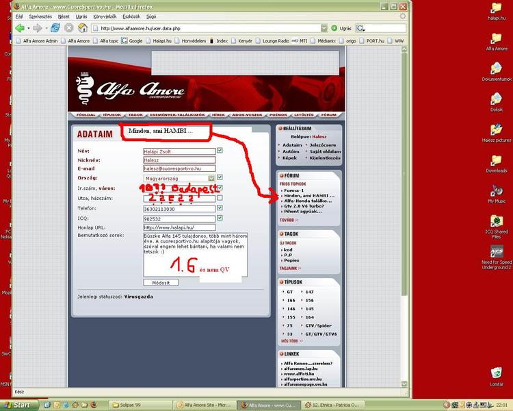Go to ESEMÉNYEK-TALÁLKOZÓK site tab
513x411 pixels.
tap(177, 115)
